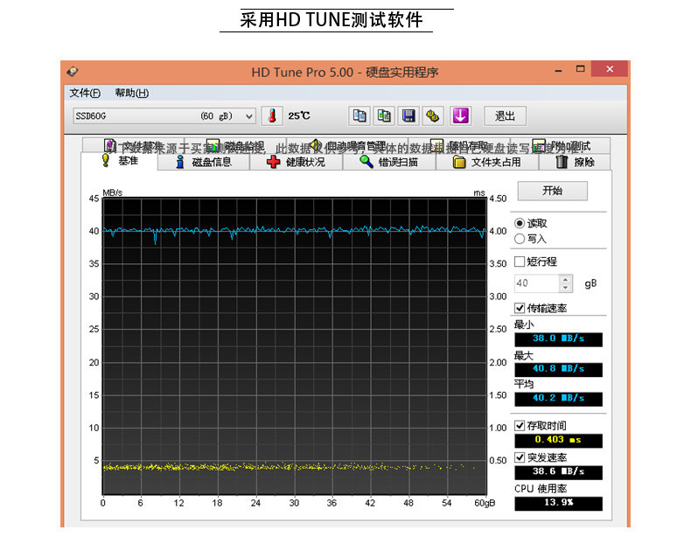The image size is (691, 544).
Task: Maximize the HD Tune Pro window
Action: tap(581, 69)
